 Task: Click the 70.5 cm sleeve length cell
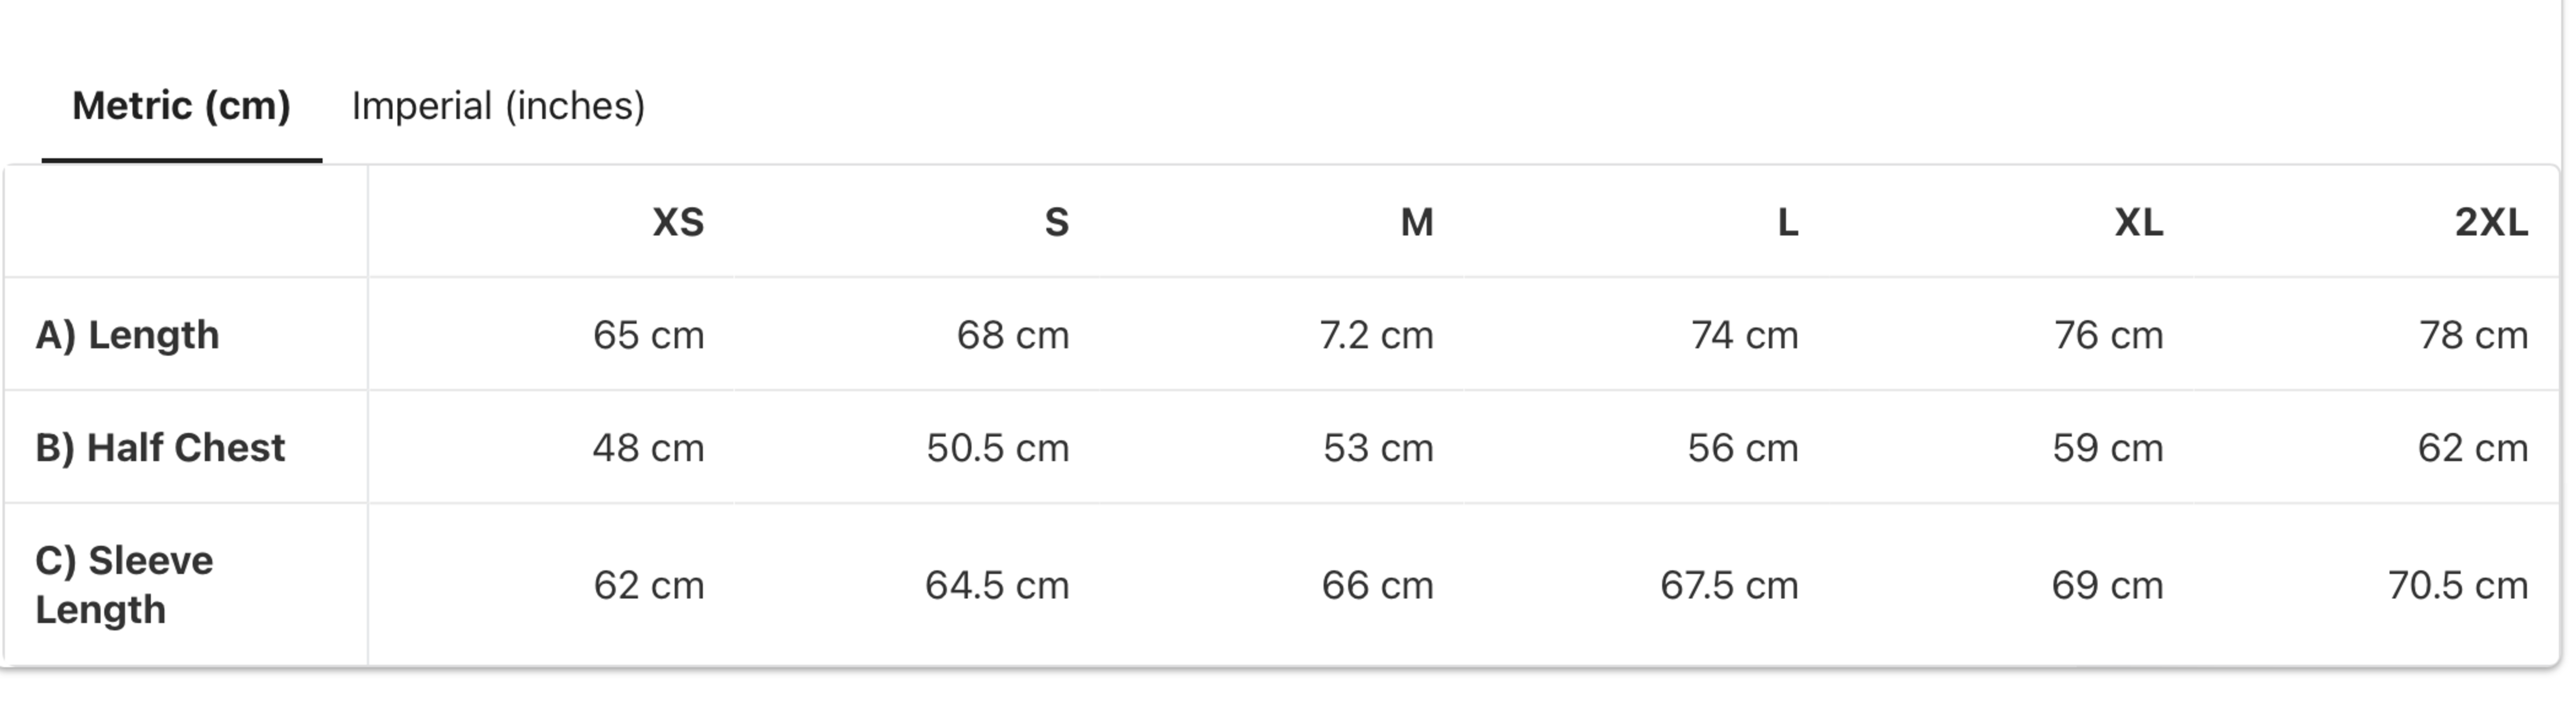click(x=2458, y=585)
